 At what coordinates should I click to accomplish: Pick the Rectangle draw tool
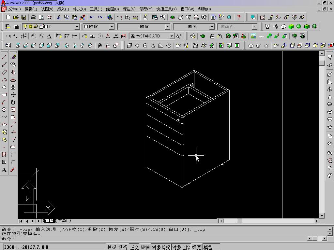(x=4, y=95)
